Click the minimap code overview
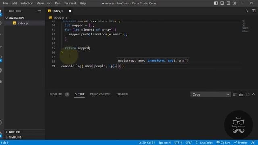Image resolution: width=258 pixels, height=145 pixels. pyautogui.click(x=246, y=26)
